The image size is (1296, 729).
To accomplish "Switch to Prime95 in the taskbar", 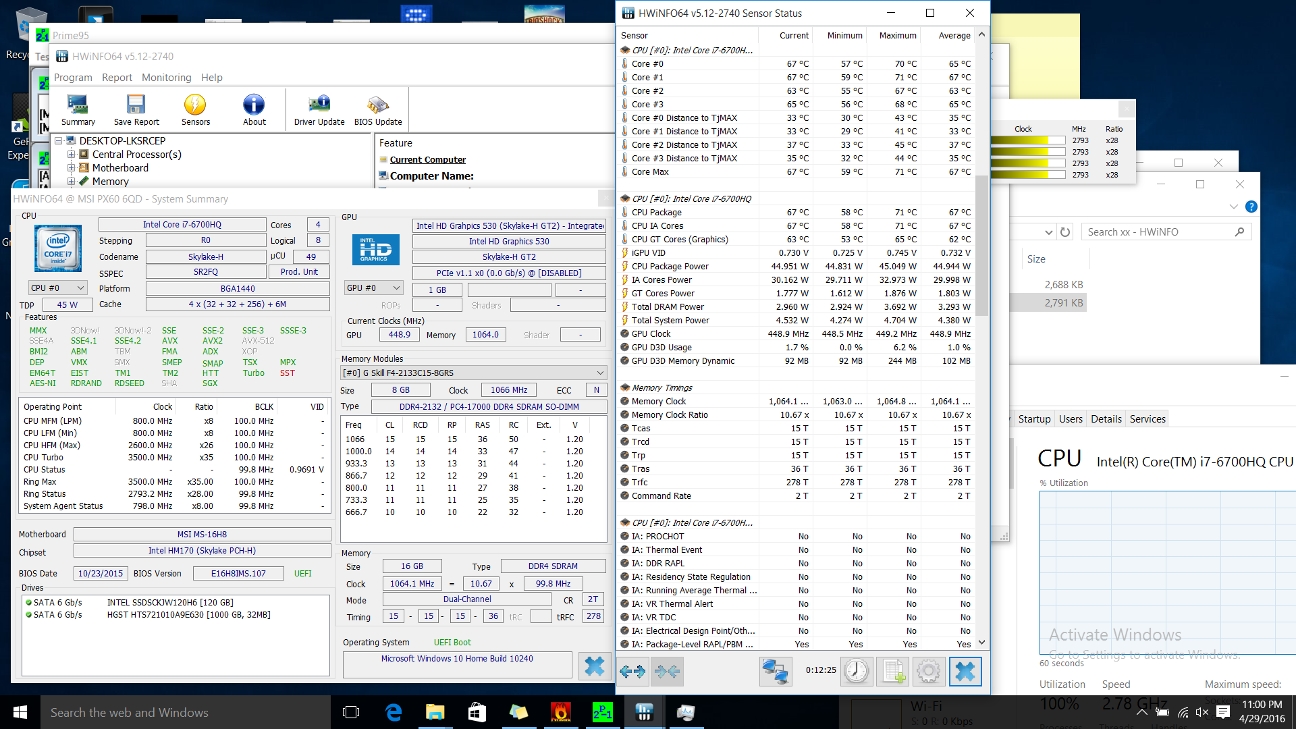I will coord(602,712).
